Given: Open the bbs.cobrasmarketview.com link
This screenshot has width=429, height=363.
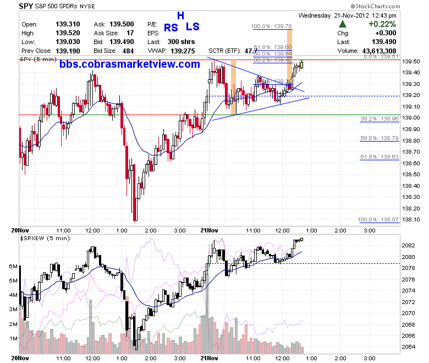Looking at the screenshot, I should click(x=130, y=64).
